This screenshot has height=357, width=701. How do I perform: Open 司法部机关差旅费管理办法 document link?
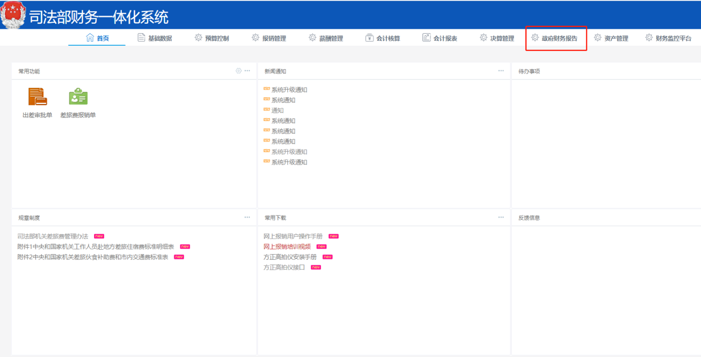tap(53, 237)
